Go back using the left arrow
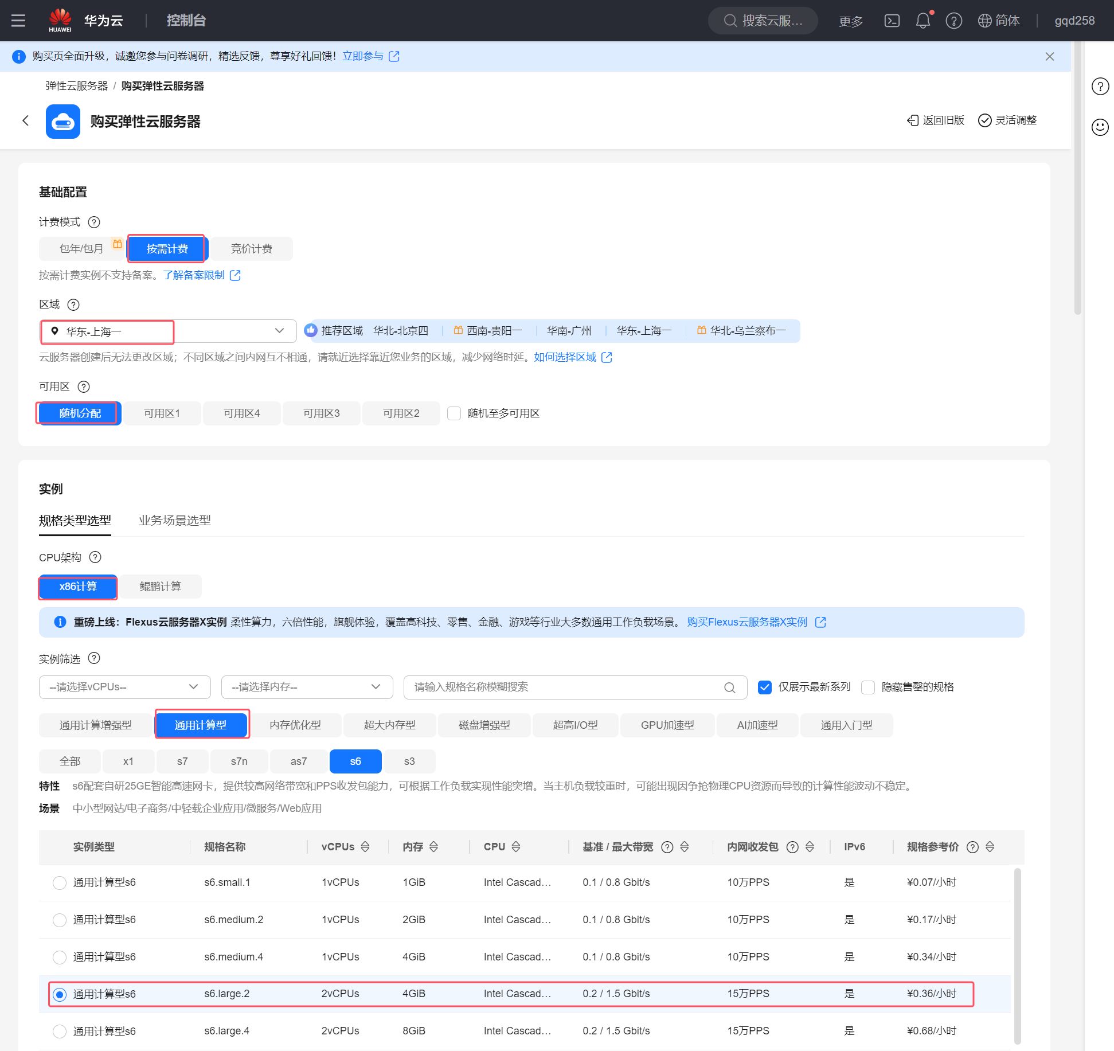Image resolution: width=1114 pixels, height=1051 pixels. click(25, 120)
